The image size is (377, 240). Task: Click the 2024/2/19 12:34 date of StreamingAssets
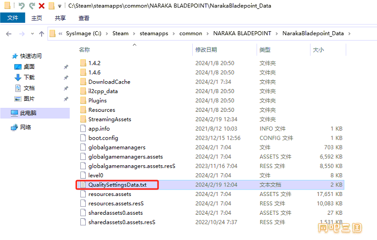pos(216,119)
